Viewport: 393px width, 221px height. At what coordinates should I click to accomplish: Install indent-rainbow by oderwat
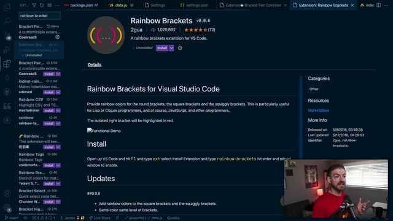pyautogui.click(x=49, y=92)
